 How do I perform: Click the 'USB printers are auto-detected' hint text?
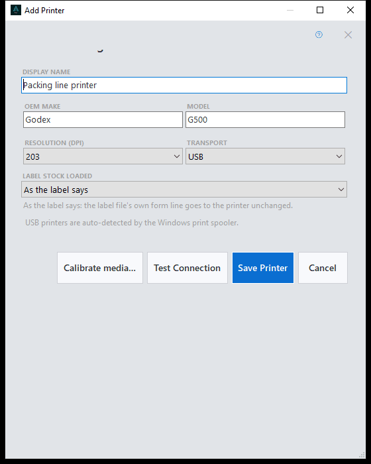132,223
